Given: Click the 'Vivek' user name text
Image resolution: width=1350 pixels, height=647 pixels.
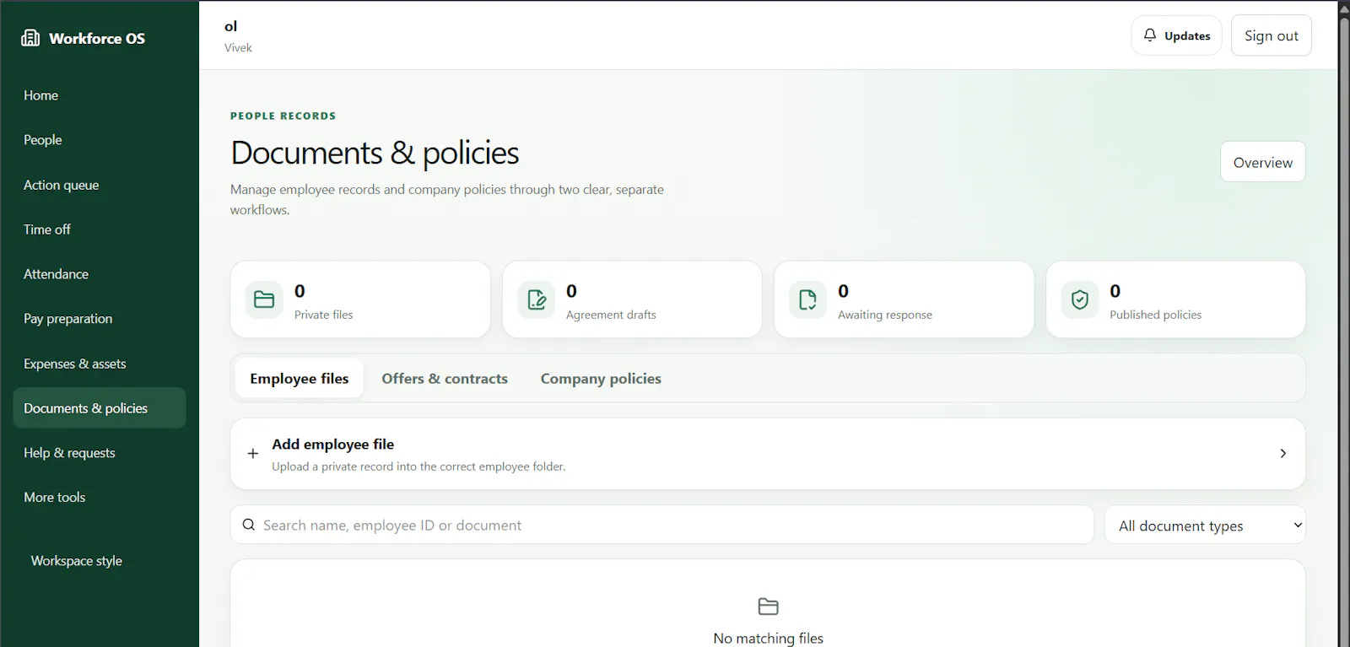Looking at the screenshot, I should (x=238, y=48).
